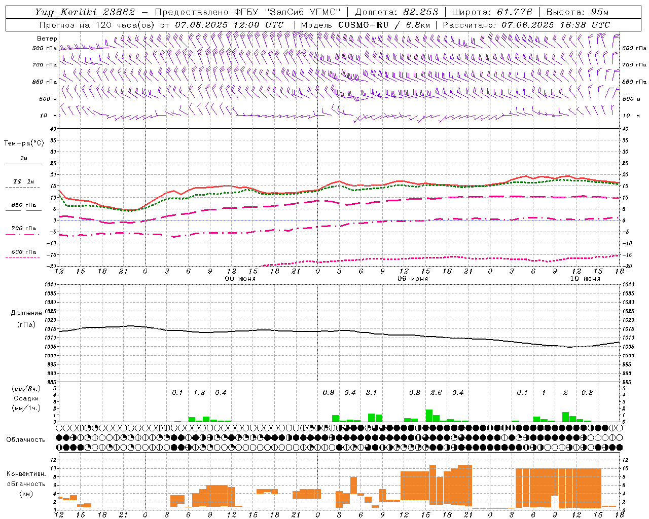Click the (мм/1ч.) precipitation unit label
This screenshot has height=519, width=649.
26,408
